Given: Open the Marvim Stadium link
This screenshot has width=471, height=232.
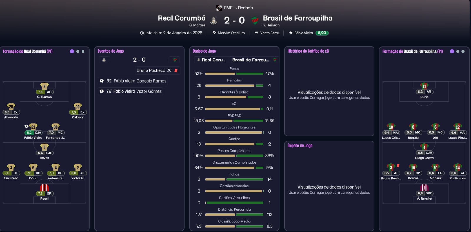Looking at the screenshot, I should tap(231, 33).
